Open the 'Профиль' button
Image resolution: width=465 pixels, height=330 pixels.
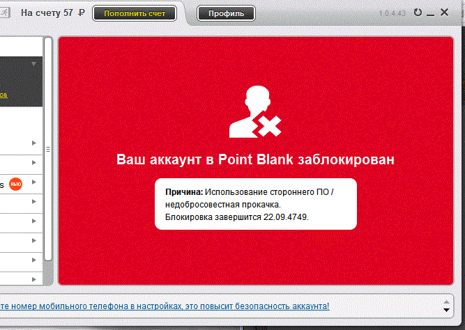pos(226,13)
